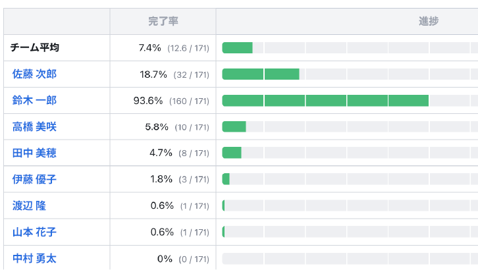The height and width of the screenshot is (270, 478).
Task: Click the 7.4% team average value
Action: pyautogui.click(x=149, y=48)
